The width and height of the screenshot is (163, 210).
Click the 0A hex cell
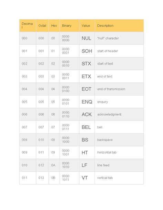click(54, 165)
